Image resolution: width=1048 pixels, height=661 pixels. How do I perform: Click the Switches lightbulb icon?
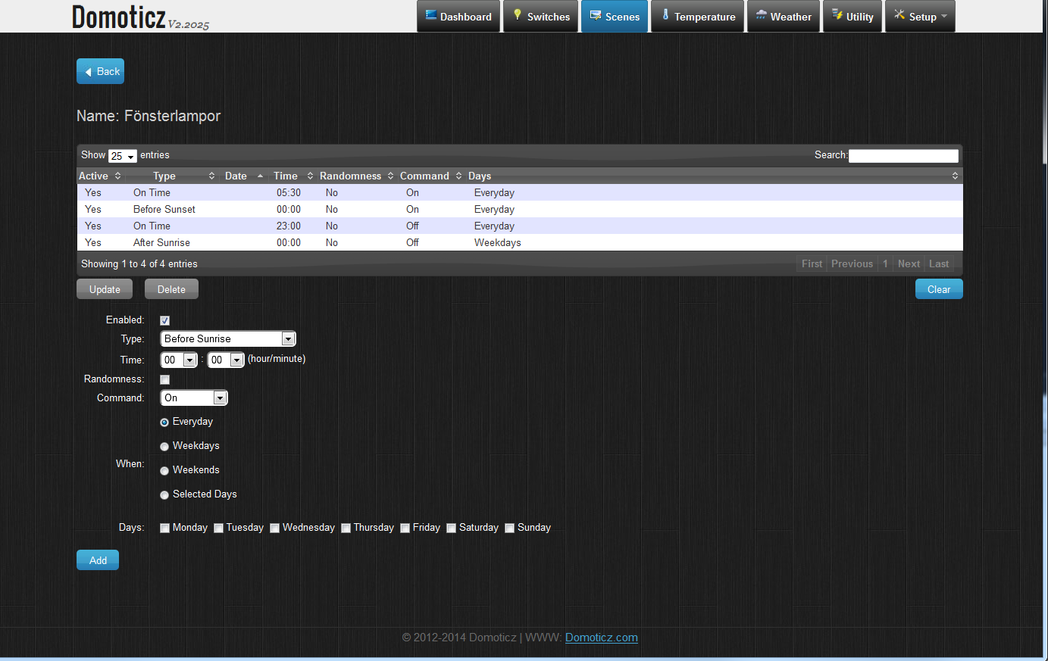tap(518, 15)
